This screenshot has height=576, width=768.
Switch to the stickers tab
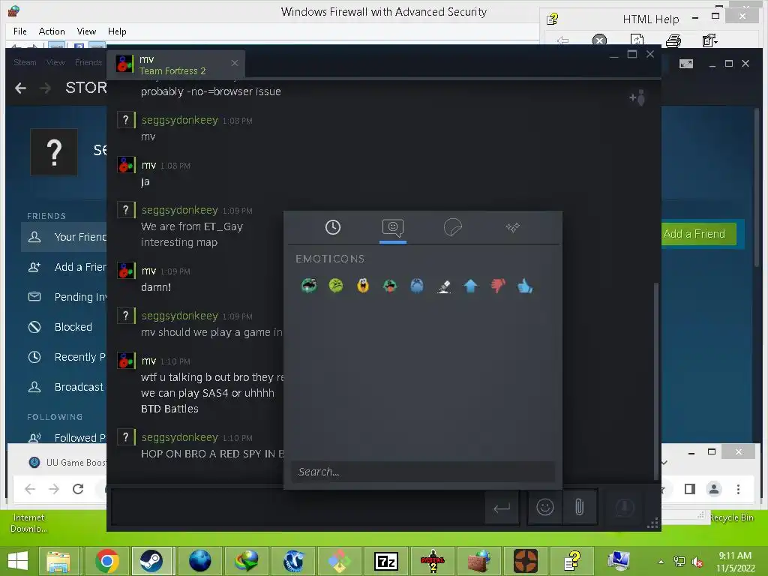[x=452, y=227]
